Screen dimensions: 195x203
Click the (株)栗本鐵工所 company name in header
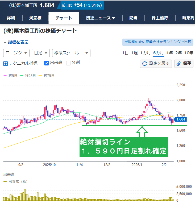(x=23, y=5)
